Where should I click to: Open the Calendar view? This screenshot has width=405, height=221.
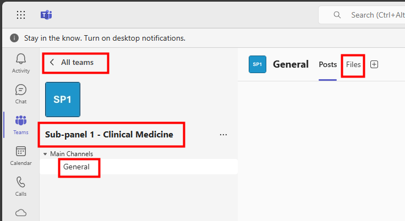pos(21,156)
